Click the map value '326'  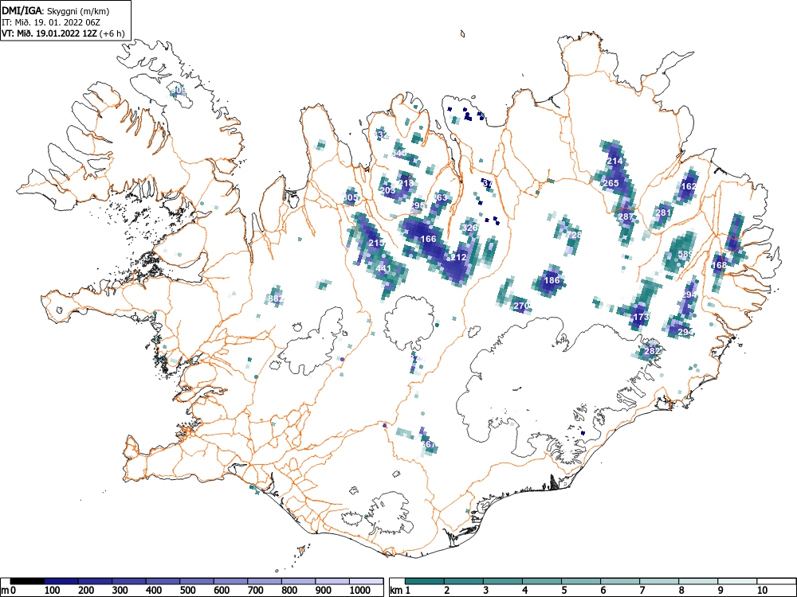pos(471,228)
